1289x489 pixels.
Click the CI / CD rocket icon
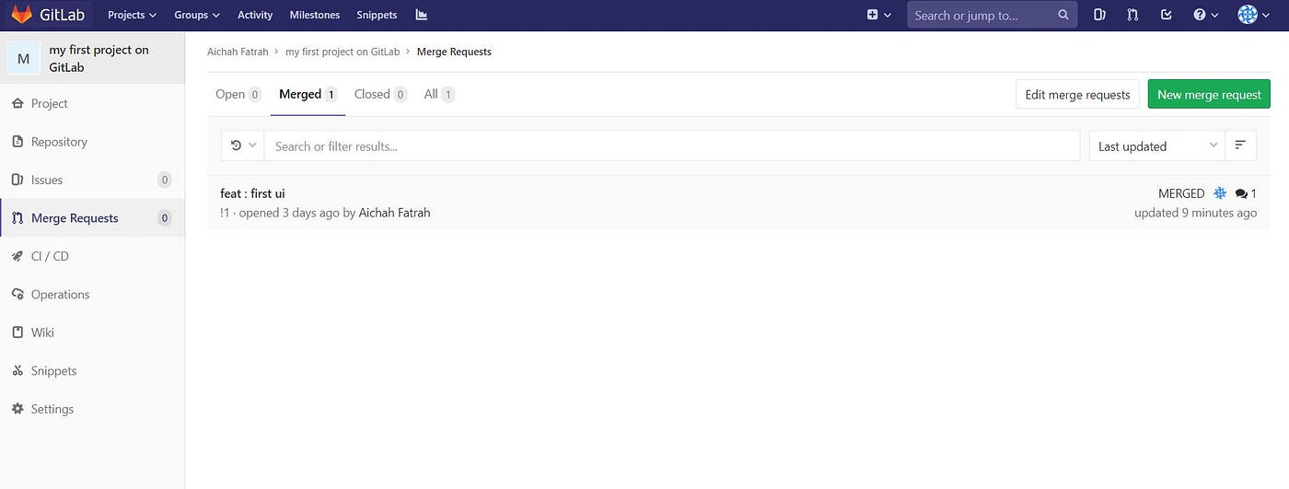point(17,256)
